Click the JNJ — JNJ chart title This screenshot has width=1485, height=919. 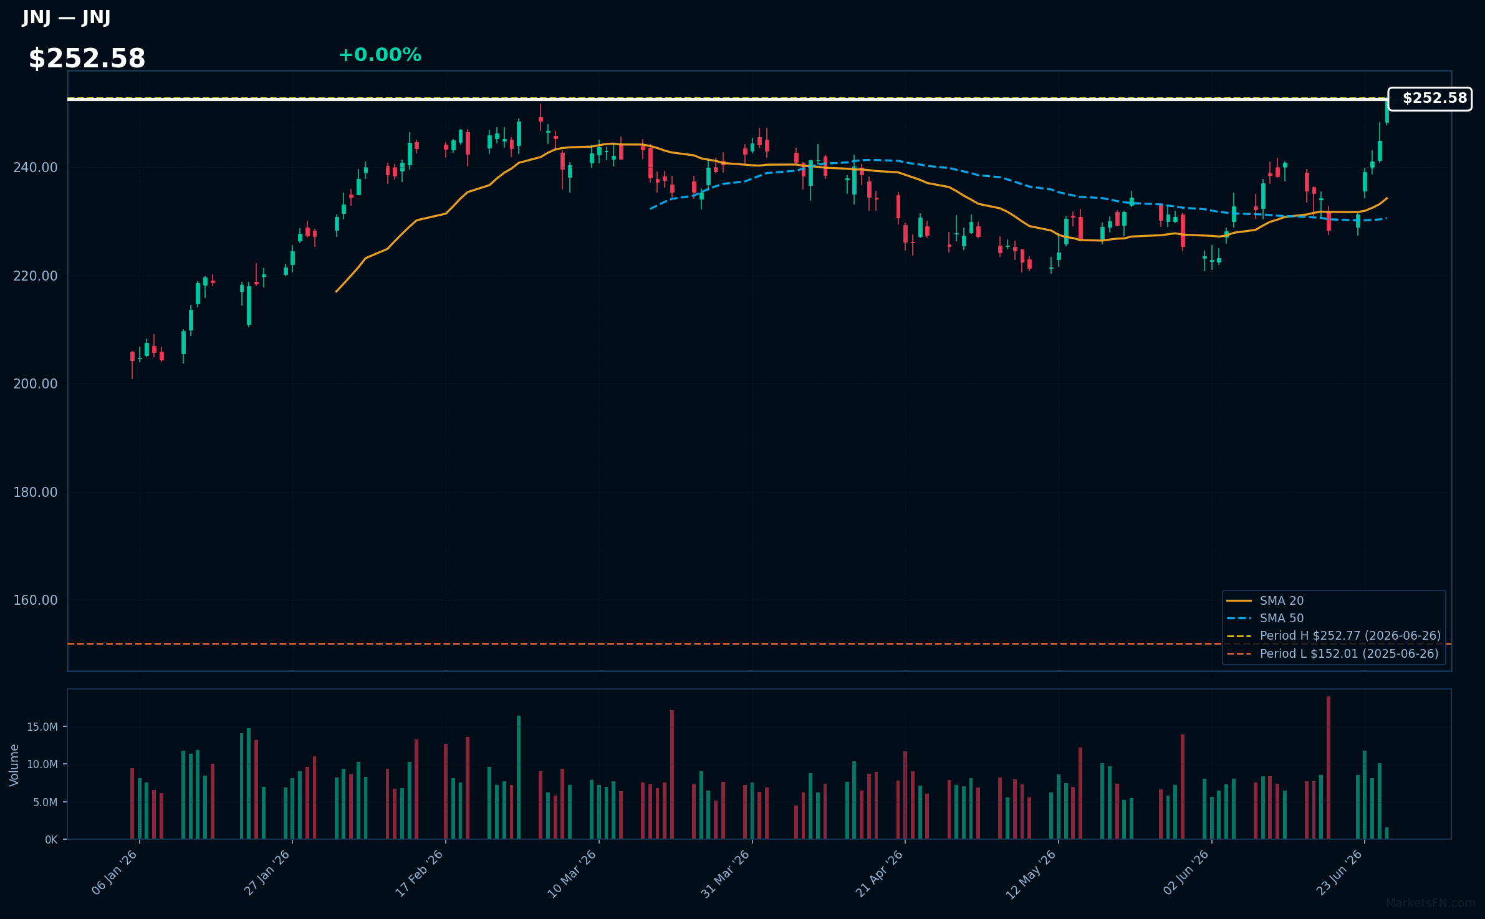pos(66,17)
